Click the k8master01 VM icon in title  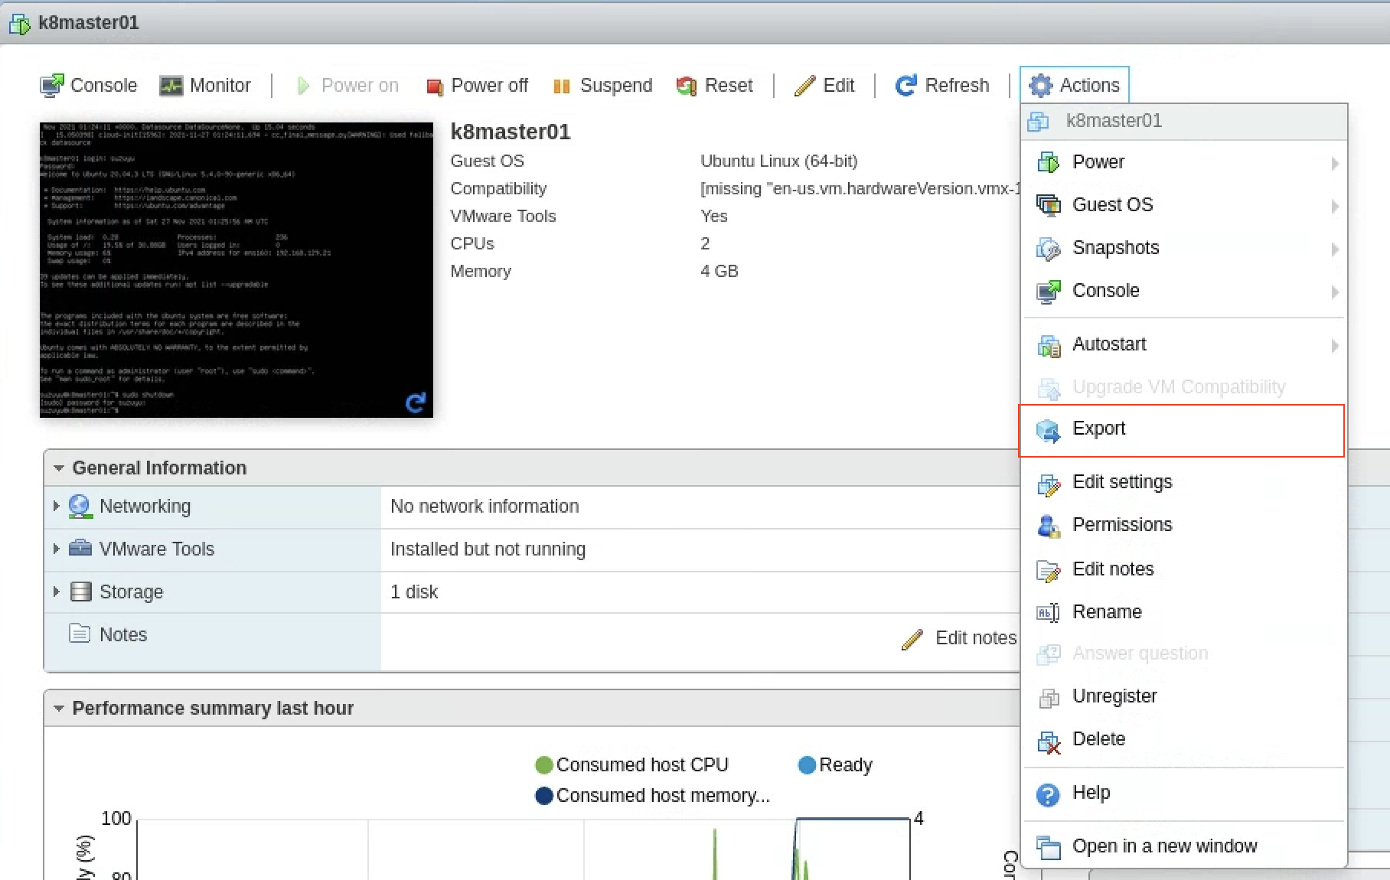[20, 23]
